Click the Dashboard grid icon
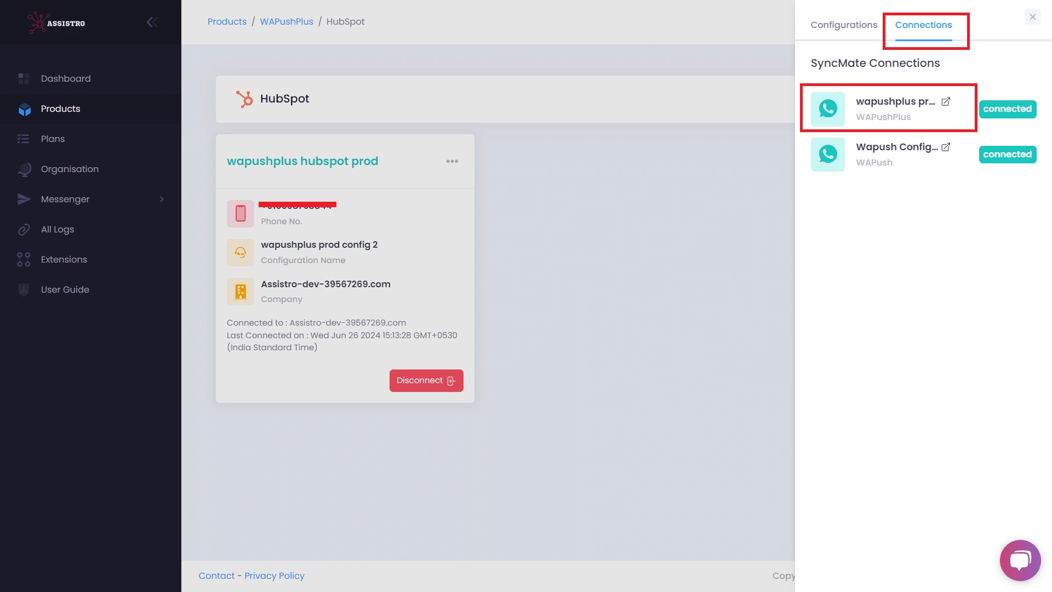The width and height of the screenshot is (1052, 592). click(24, 78)
